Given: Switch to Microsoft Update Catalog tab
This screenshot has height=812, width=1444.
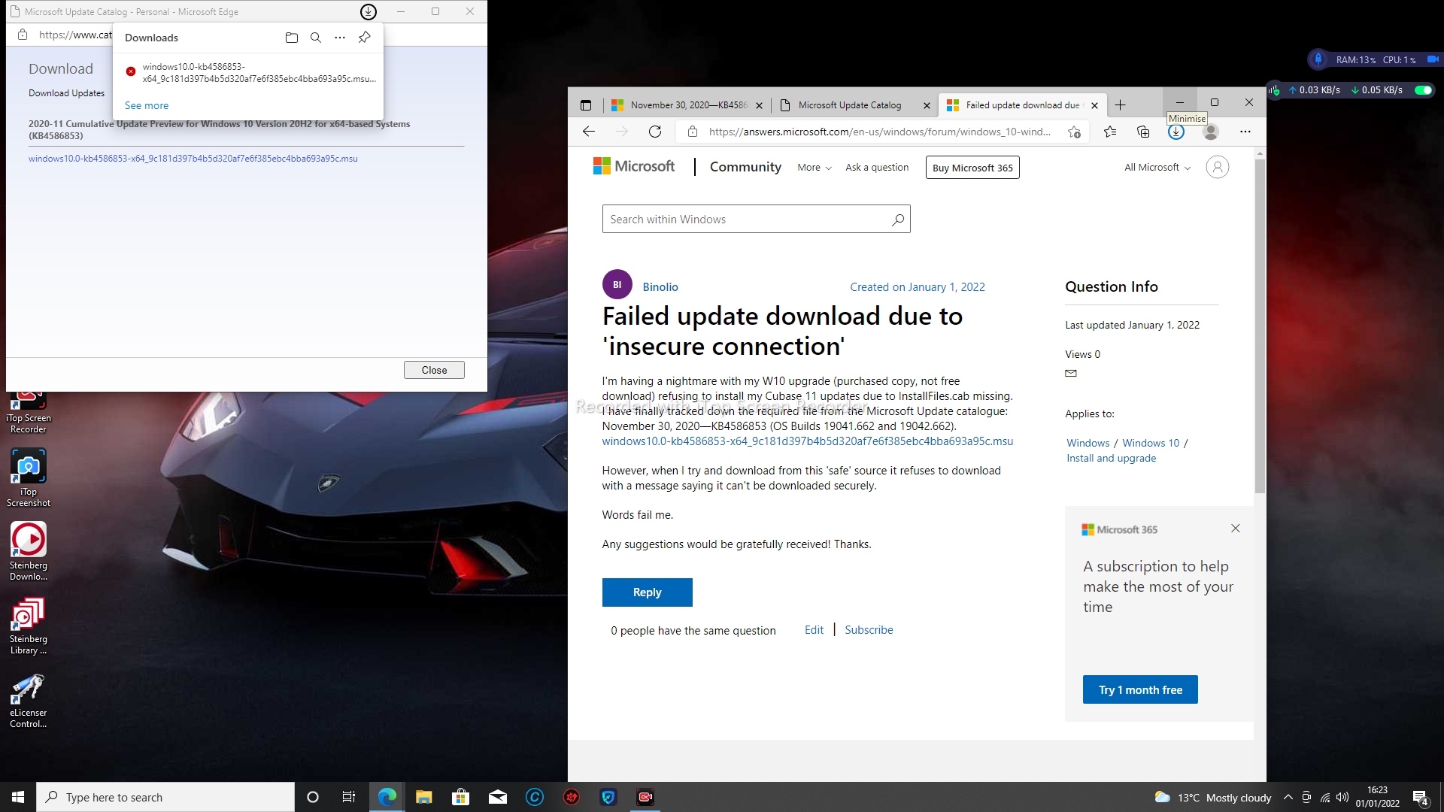Looking at the screenshot, I should pyautogui.click(x=855, y=105).
